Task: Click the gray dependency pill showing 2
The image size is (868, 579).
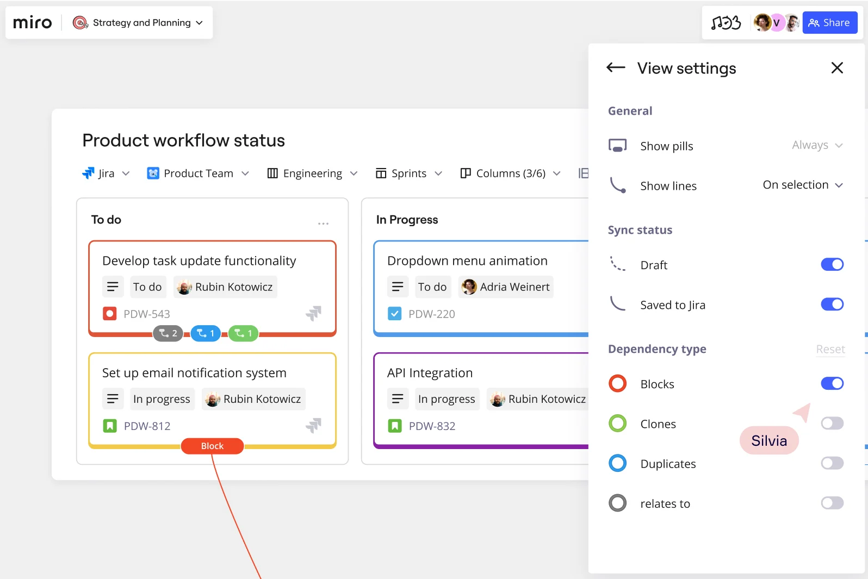Action: click(x=168, y=333)
